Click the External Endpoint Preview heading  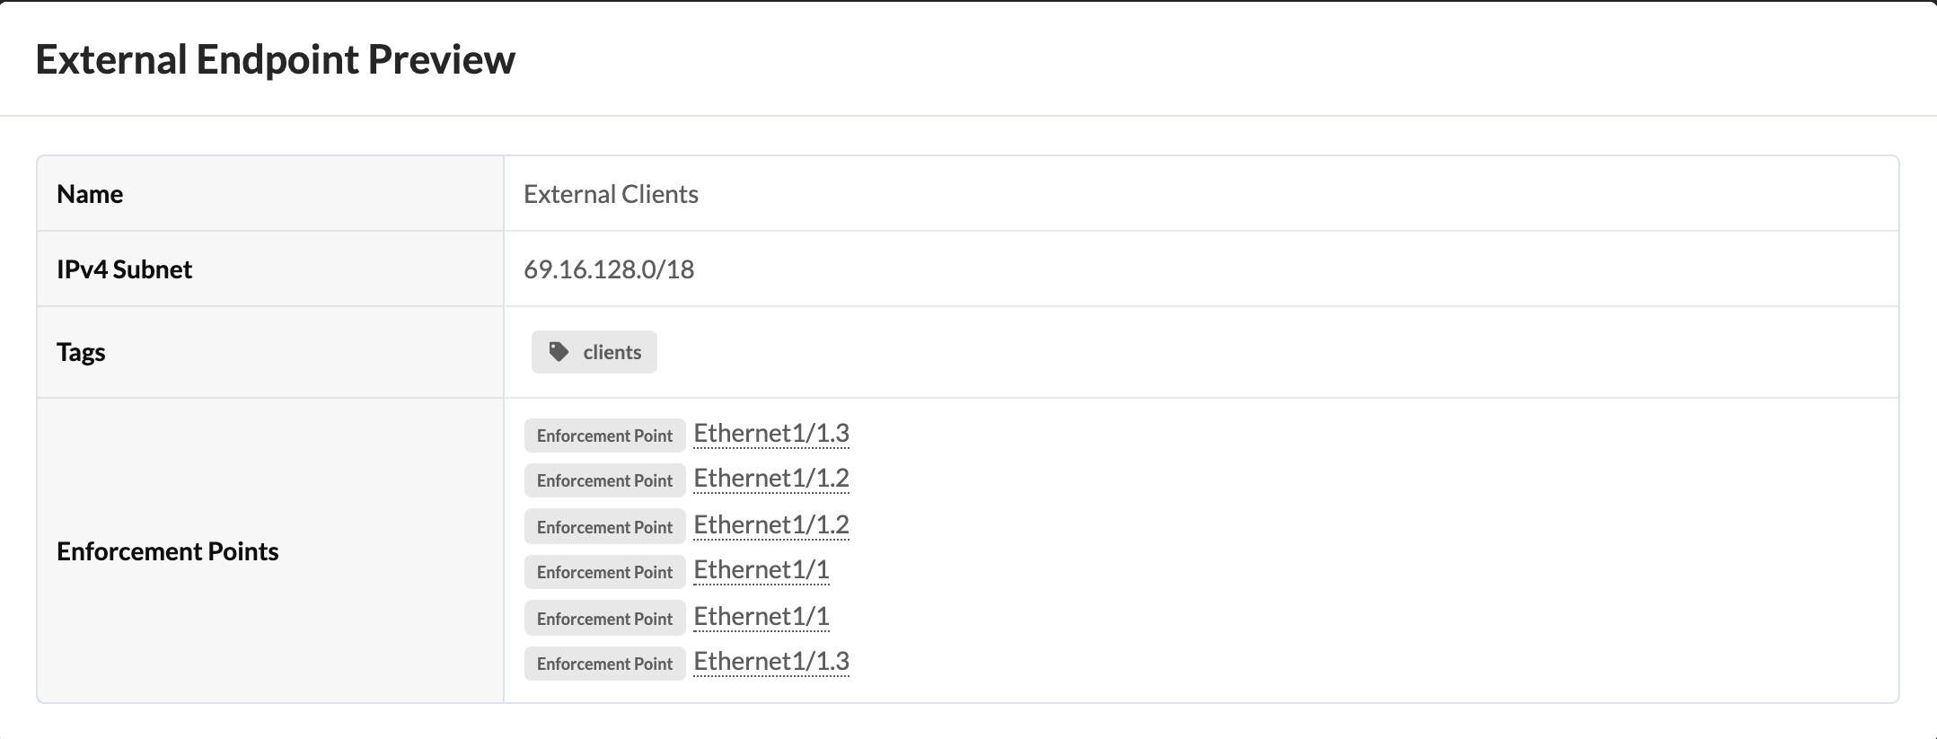pyautogui.click(x=275, y=59)
